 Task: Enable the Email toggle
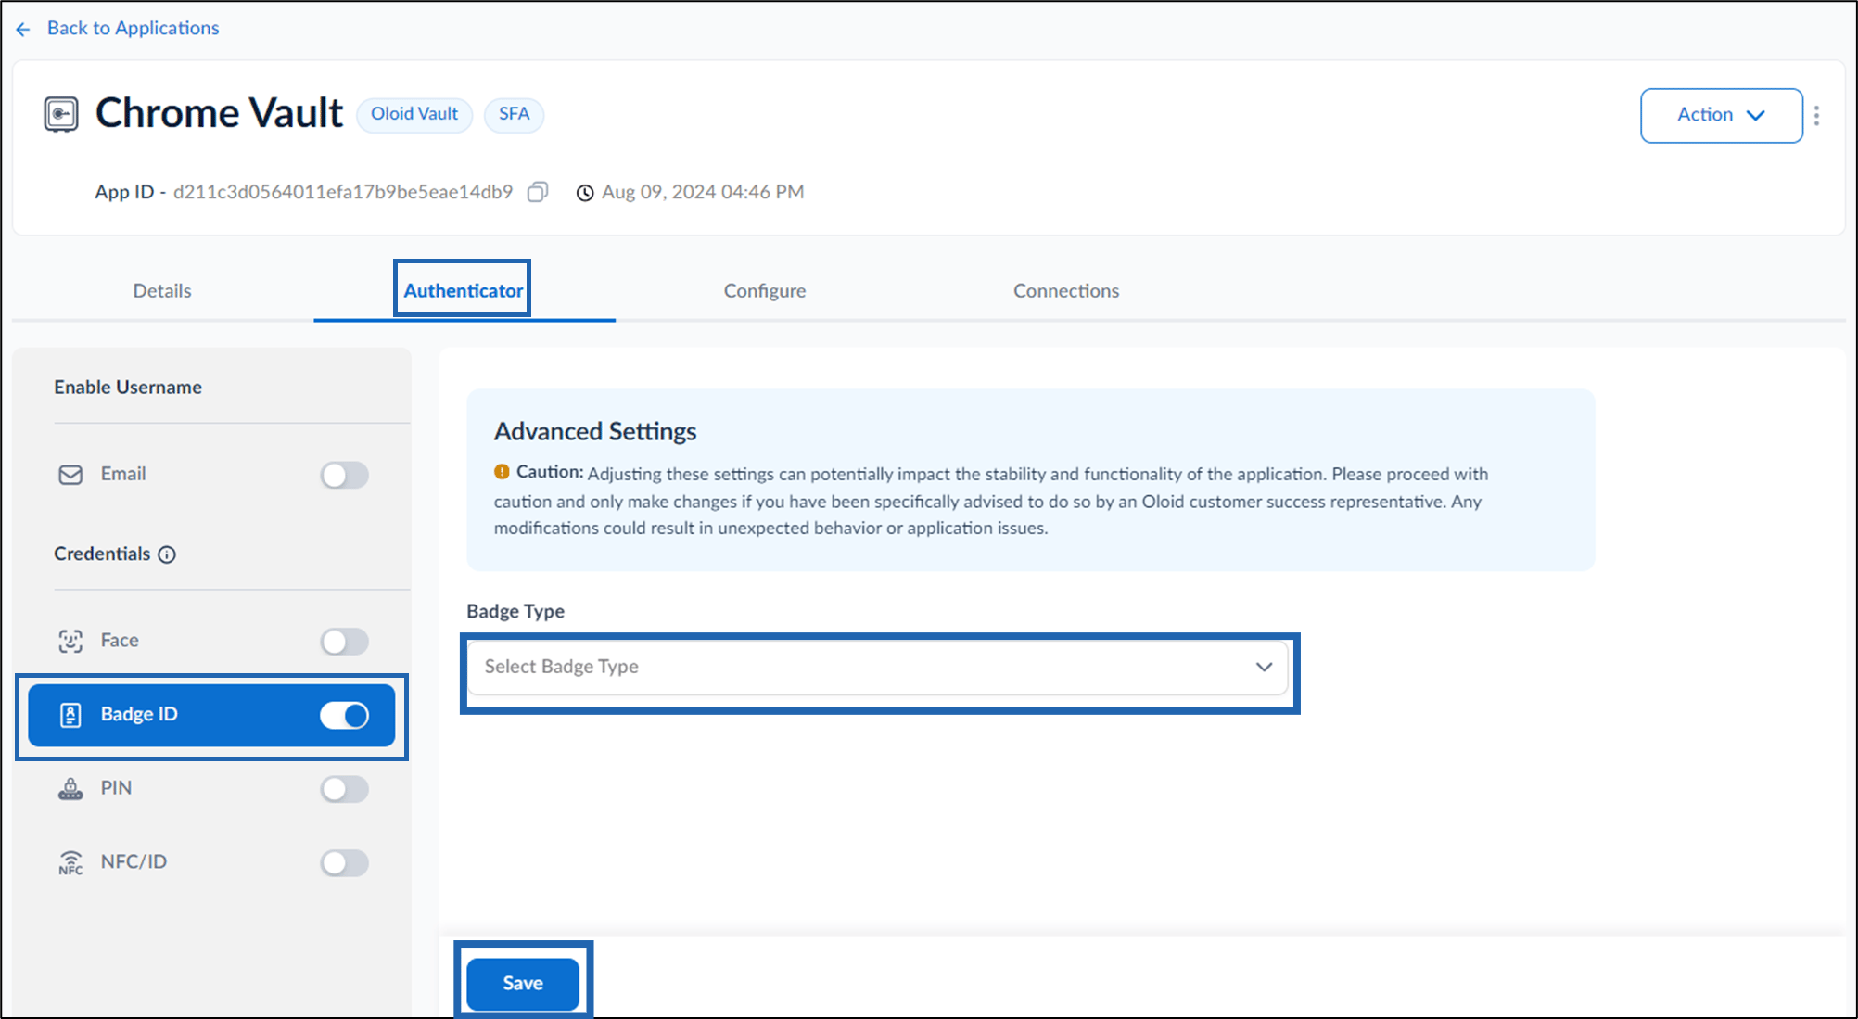(x=345, y=475)
